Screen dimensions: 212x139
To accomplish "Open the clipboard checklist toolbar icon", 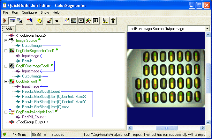I will (66, 21).
